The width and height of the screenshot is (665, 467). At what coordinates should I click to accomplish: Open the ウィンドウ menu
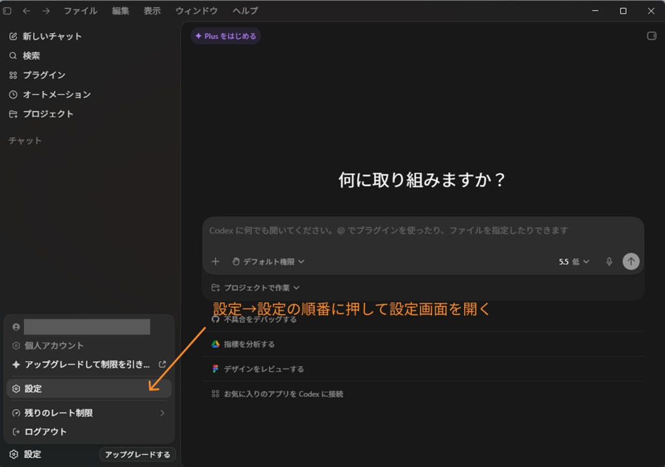click(x=196, y=10)
